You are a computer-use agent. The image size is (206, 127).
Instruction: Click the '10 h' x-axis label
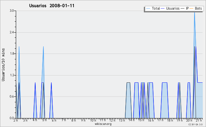tap(93, 120)
